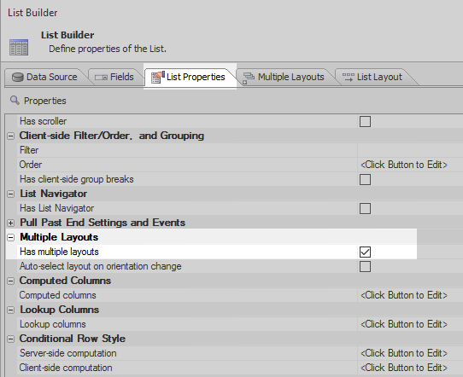Screen dimensions: 463x377
Task: Click the Multiple Layouts tab icon
Action: (x=249, y=78)
